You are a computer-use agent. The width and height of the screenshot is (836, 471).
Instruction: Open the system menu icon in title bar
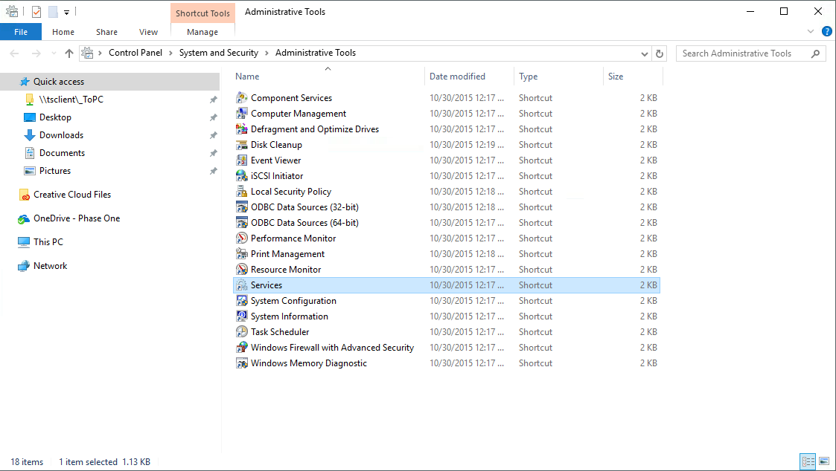coord(12,11)
